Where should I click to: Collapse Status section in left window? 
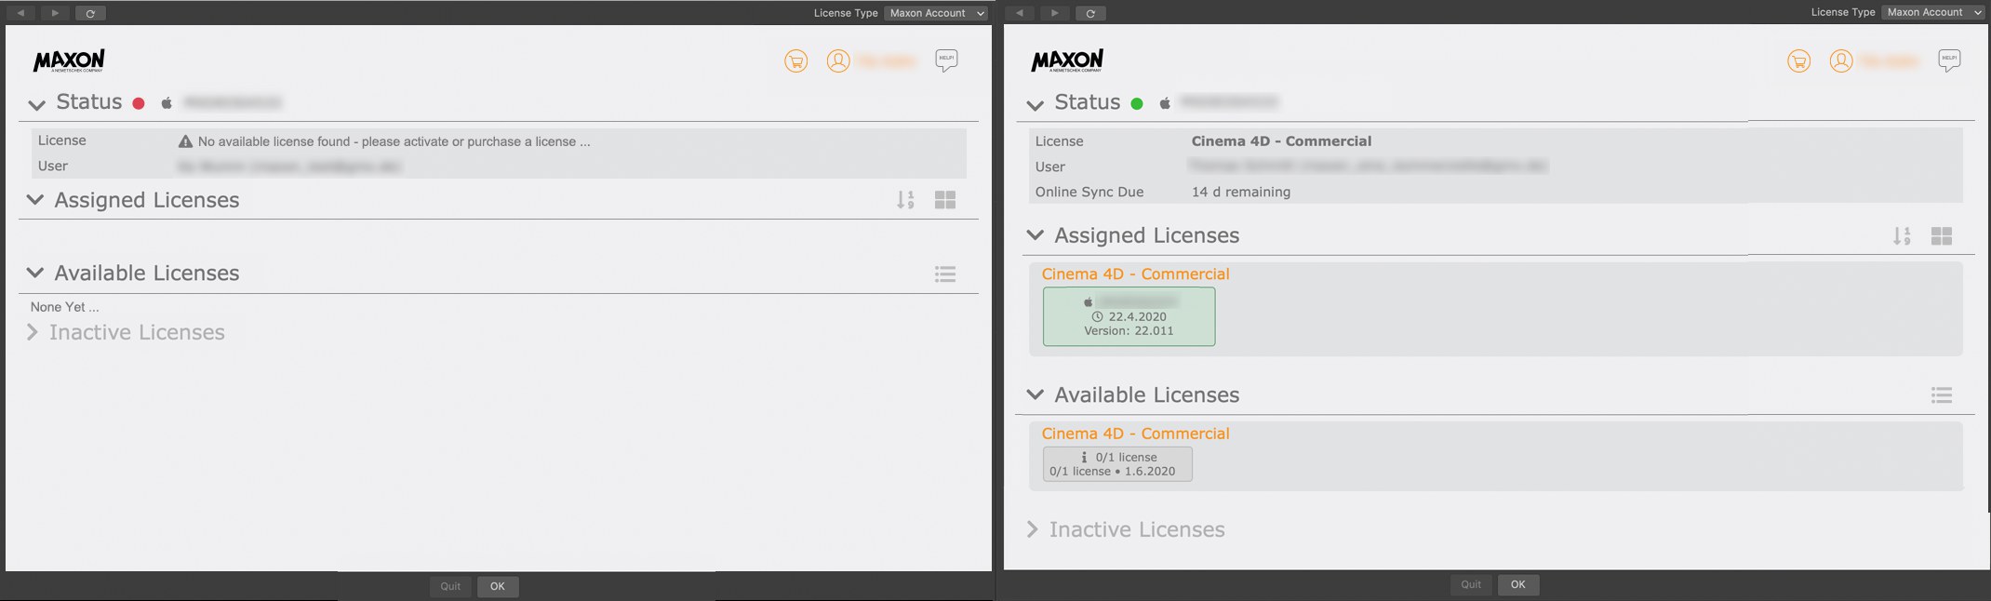click(x=37, y=104)
